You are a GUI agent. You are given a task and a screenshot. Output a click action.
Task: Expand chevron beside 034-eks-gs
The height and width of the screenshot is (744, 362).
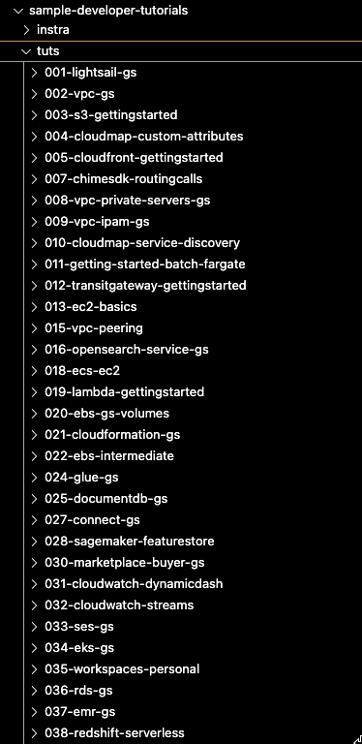pos(34,648)
